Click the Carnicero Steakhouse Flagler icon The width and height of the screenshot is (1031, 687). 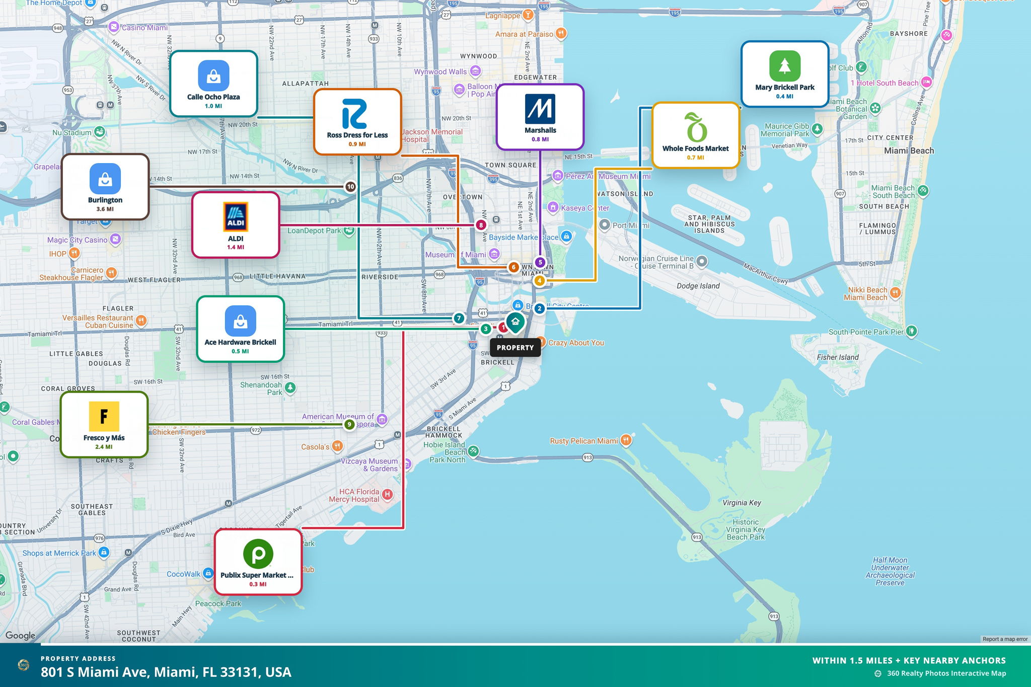111,273
